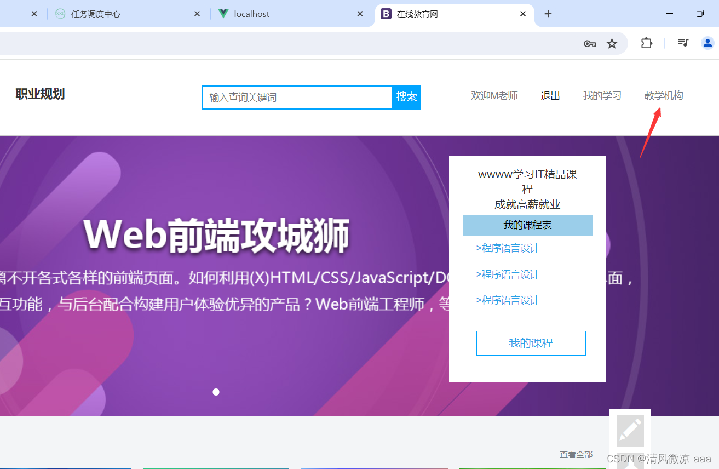The image size is (719, 469).
Task: Close the localhost tab
Action: 360,14
